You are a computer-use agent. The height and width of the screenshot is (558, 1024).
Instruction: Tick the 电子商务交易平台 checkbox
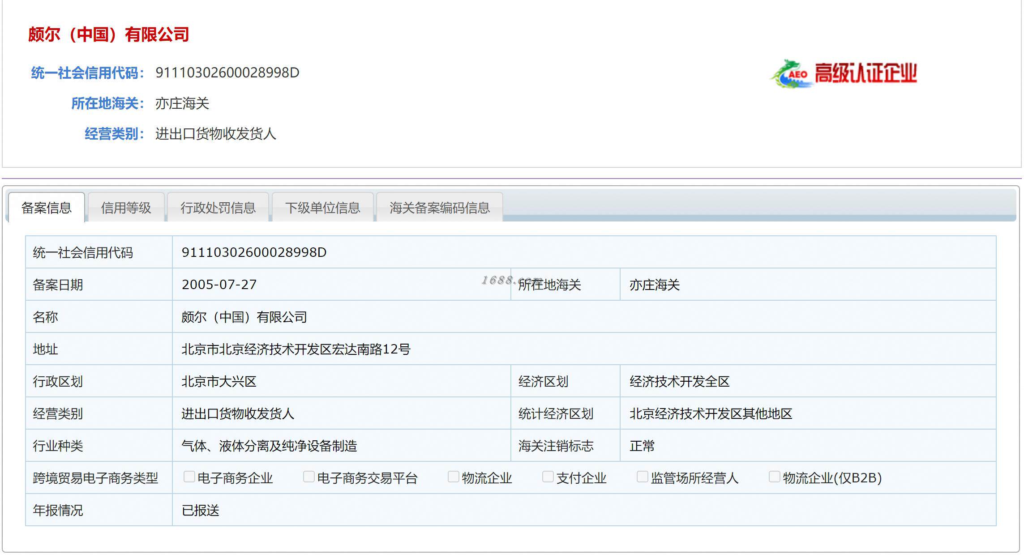308,477
